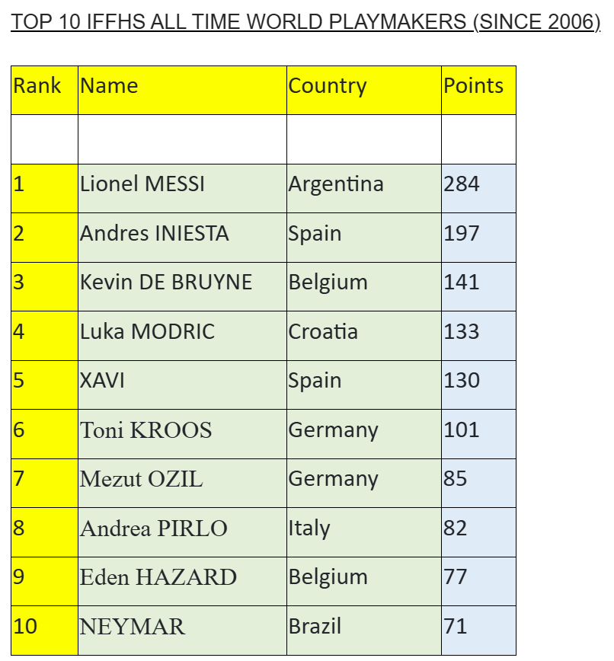Click the title heading about IFFHS playmakers
The image size is (614, 661).
[305, 22]
